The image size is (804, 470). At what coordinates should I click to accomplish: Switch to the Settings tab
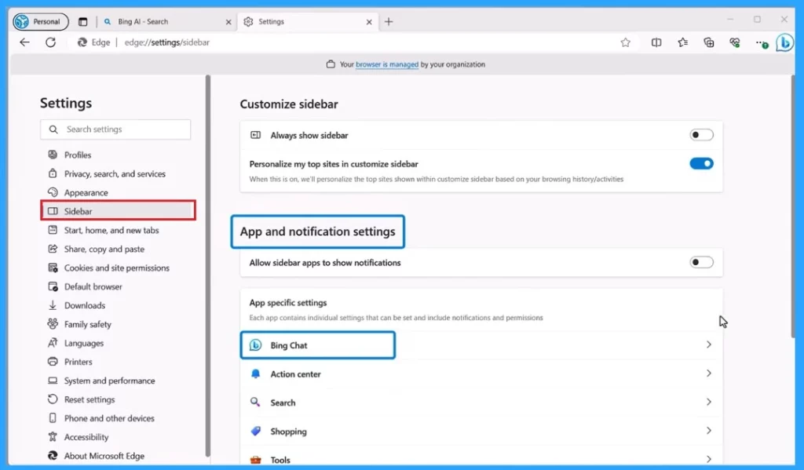[x=308, y=21]
